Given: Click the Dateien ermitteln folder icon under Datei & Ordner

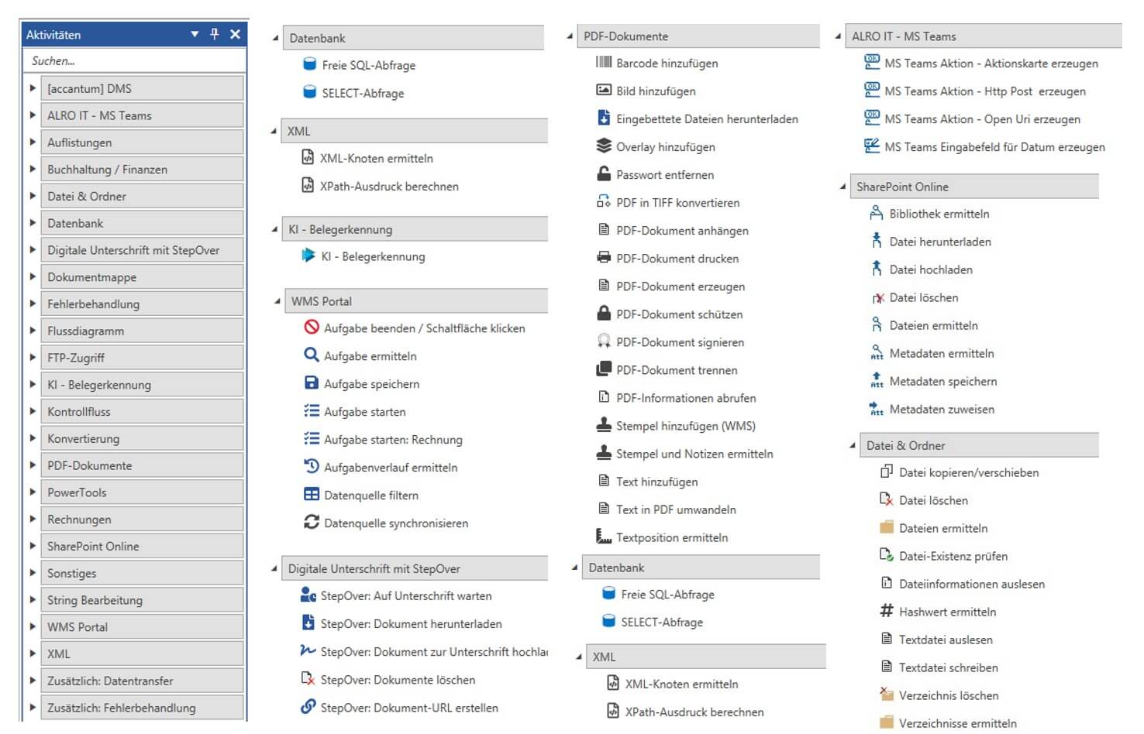Looking at the screenshot, I should coord(887,527).
